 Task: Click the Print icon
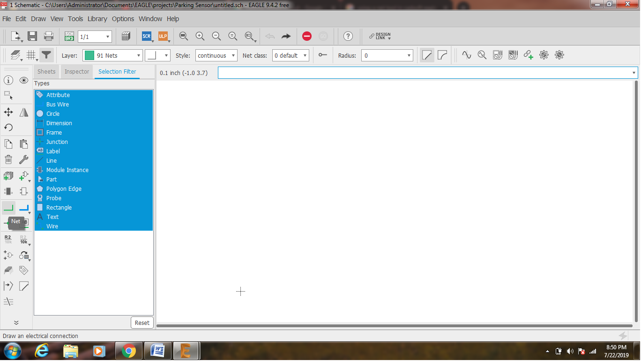pos(49,36)
